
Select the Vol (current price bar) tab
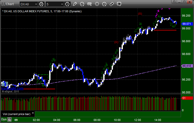[x=17, y=114]
